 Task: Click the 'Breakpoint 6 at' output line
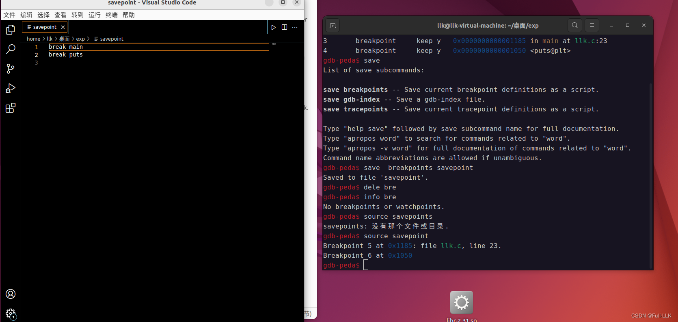click(367, 256)
